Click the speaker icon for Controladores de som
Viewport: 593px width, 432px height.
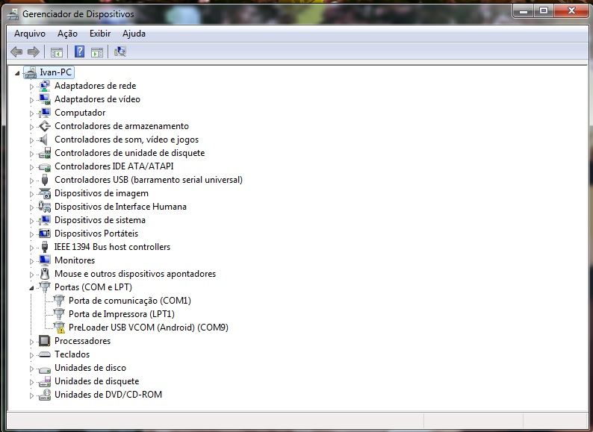point(45,140)
